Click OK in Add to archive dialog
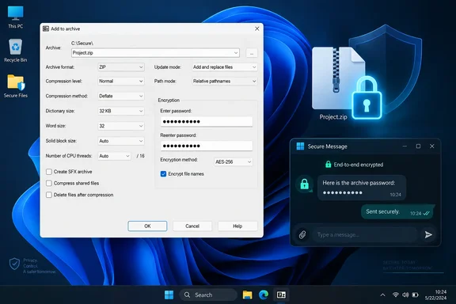 point(147,226)
